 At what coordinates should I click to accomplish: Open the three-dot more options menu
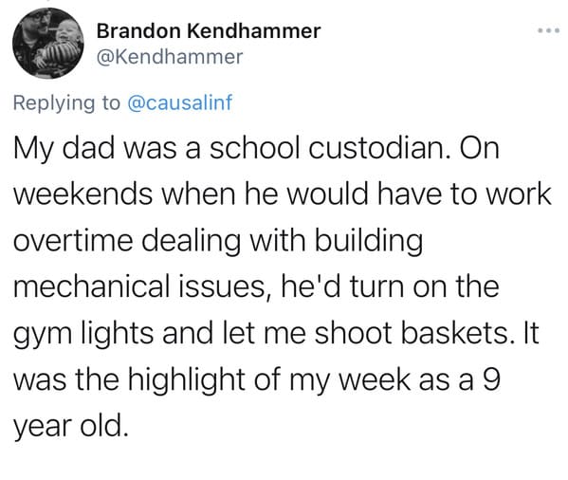click(x=549, y=30)
